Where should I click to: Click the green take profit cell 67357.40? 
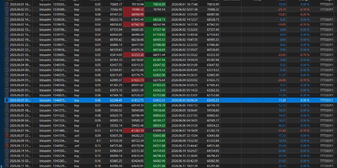tap(156, 29)
